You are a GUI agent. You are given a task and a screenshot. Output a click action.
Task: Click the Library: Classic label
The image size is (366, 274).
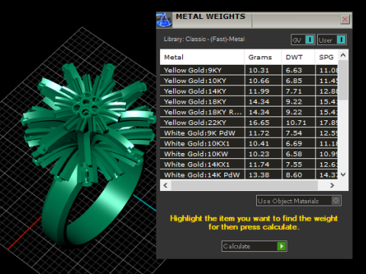pyautogui.click(x=204, y=39)
